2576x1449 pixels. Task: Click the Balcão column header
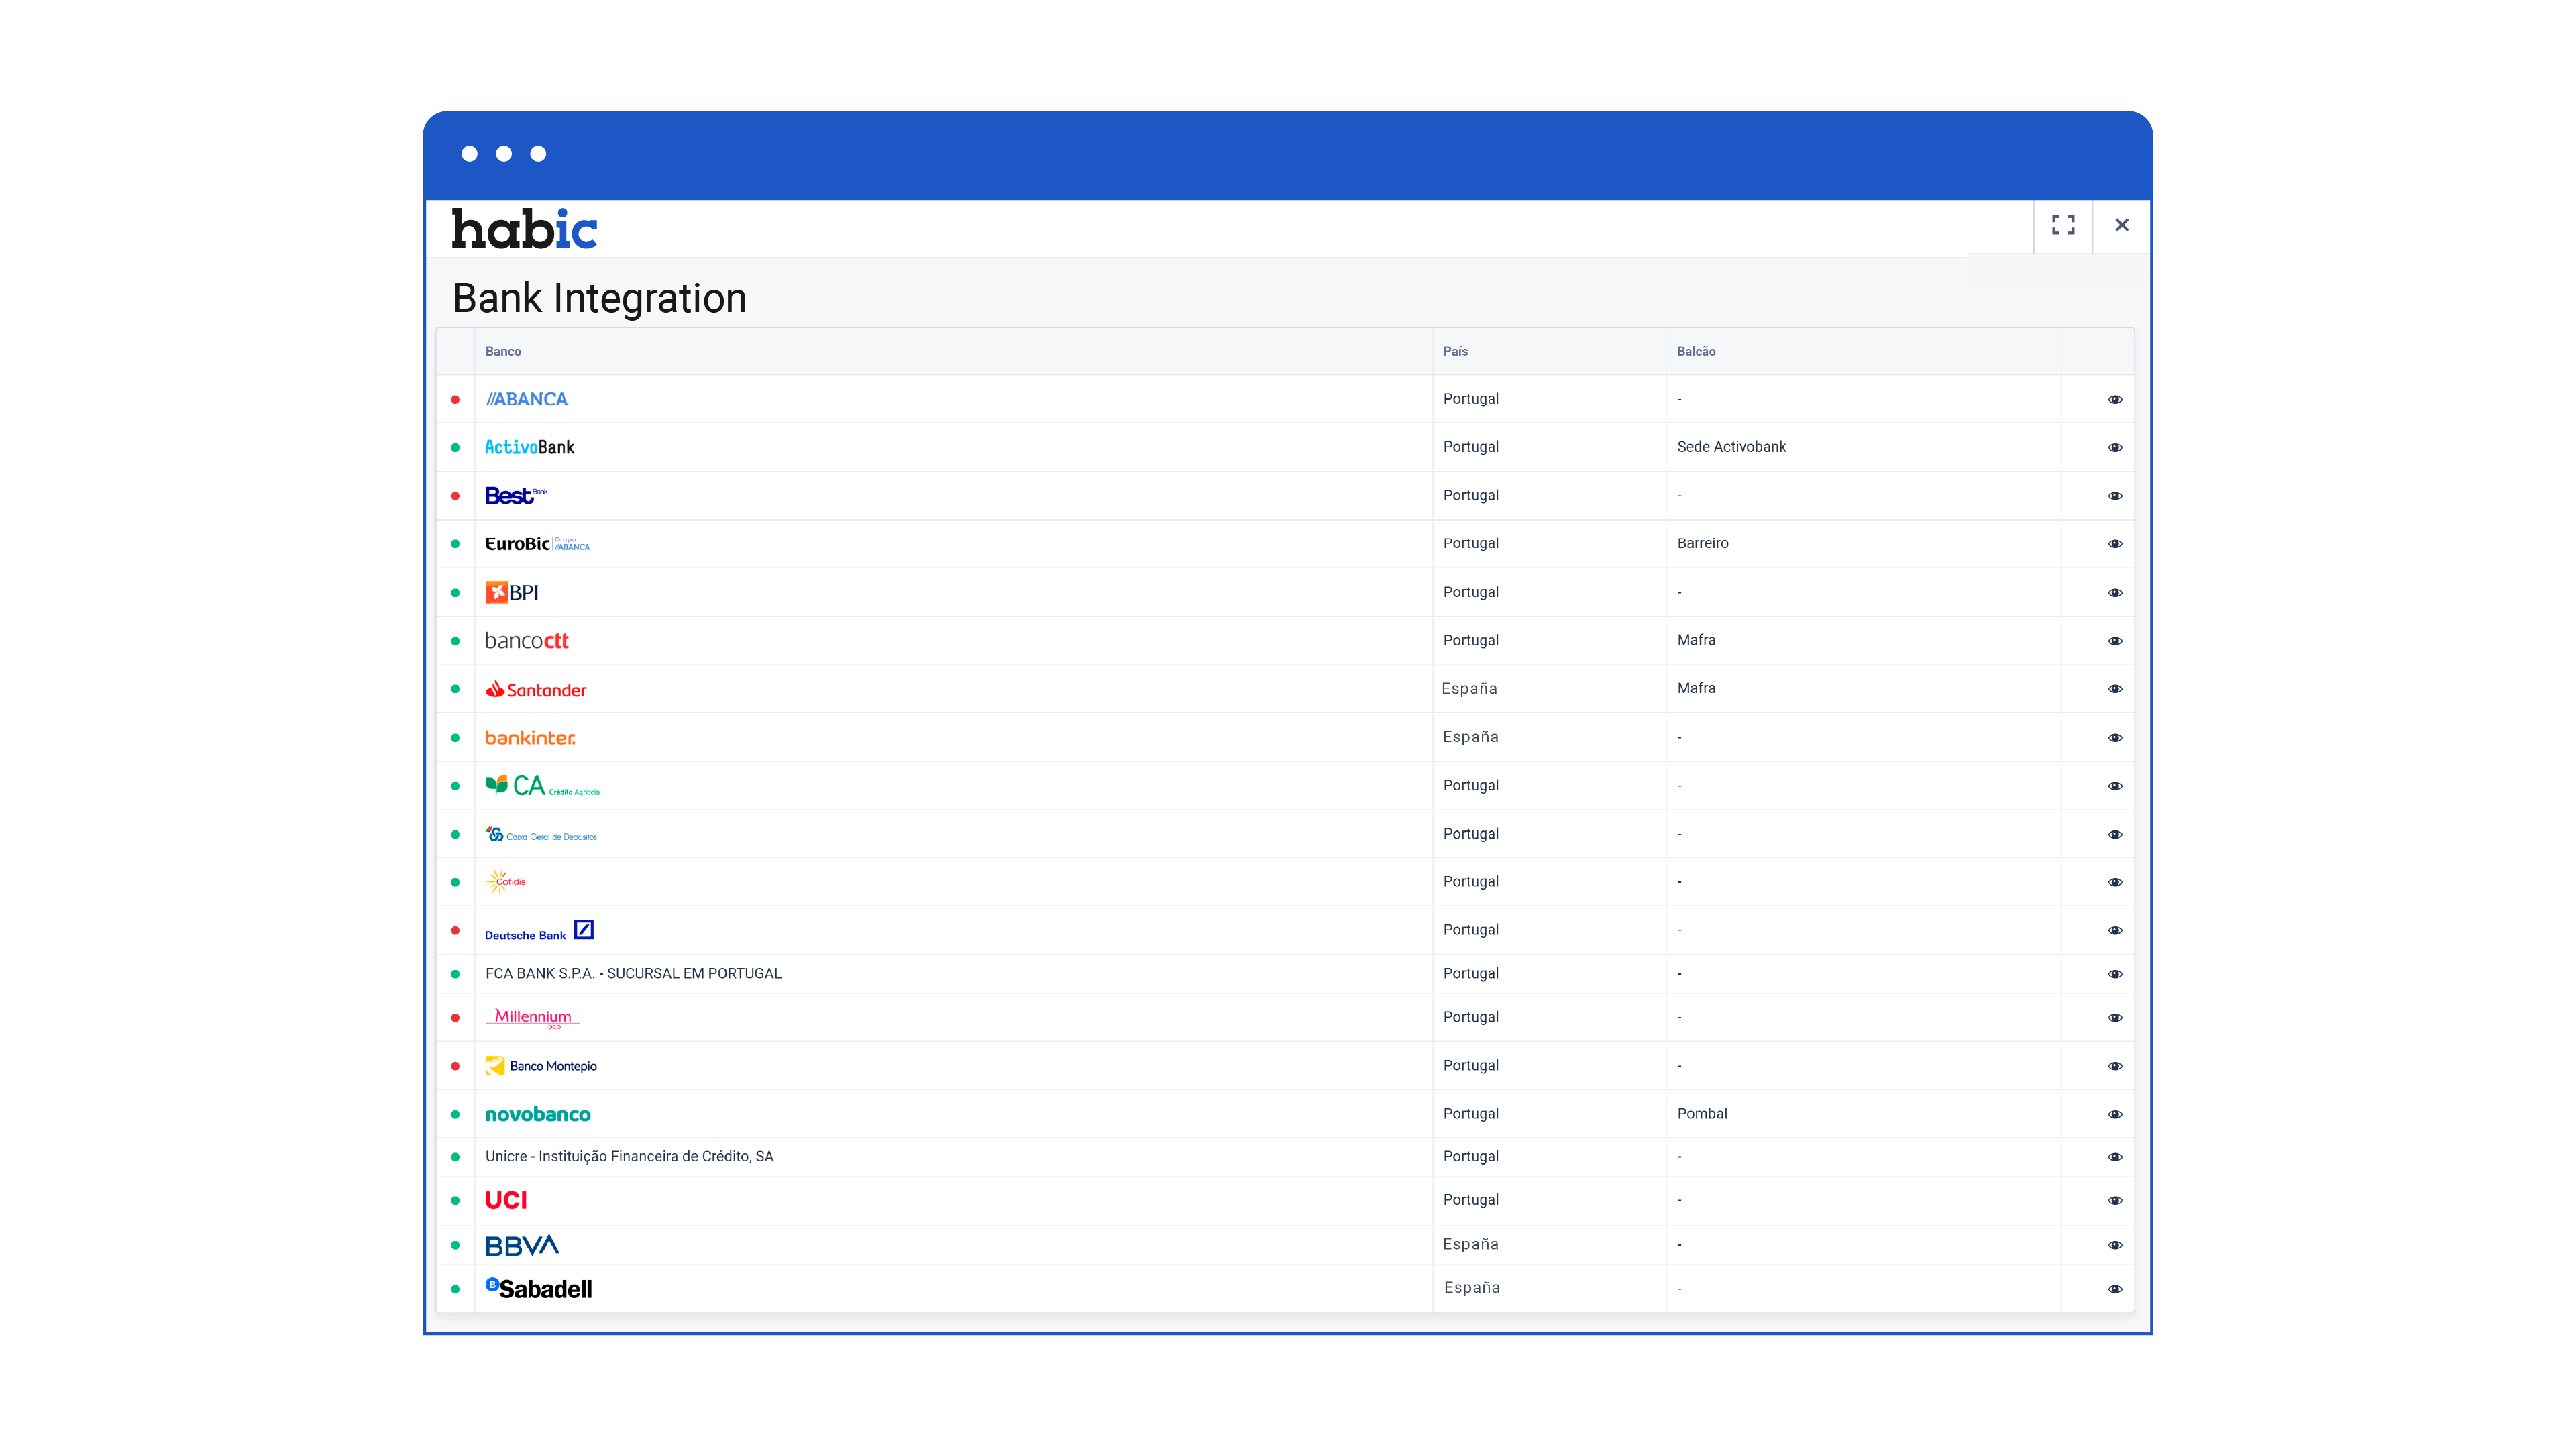pyautogui.click(x=1696, y=351)
